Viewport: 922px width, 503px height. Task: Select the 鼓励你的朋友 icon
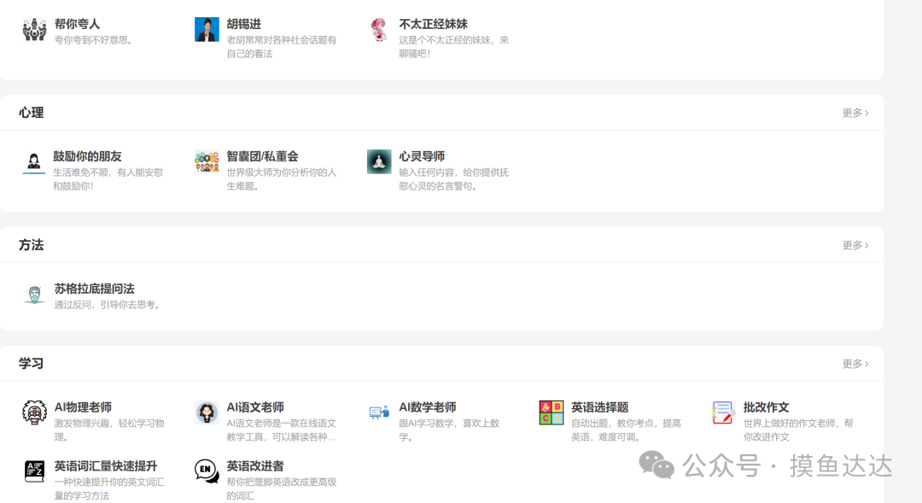click(x=32, y=161)
